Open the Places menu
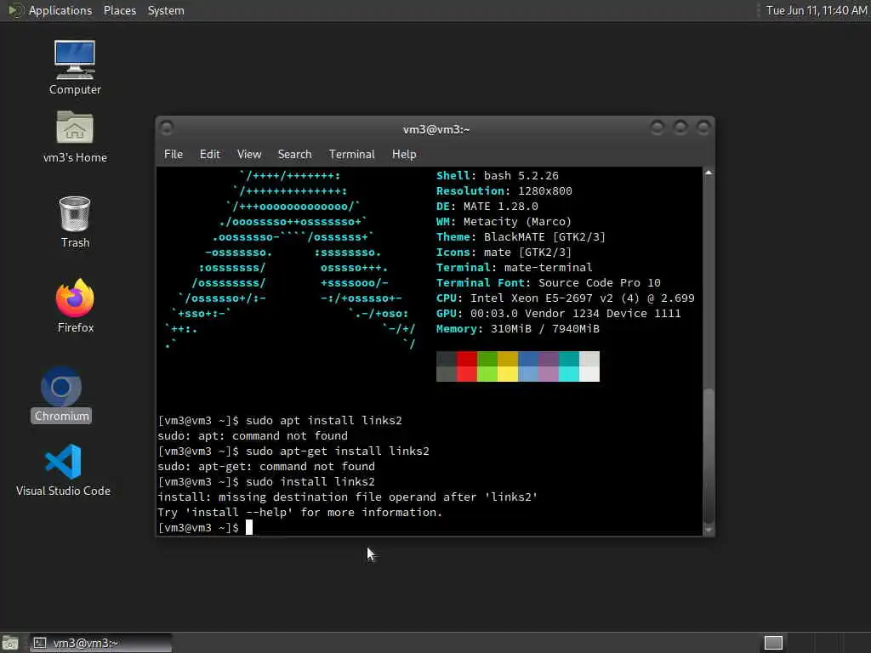This screenshot has width=871, height=653. pyautogui.click(x=119, y=10)
